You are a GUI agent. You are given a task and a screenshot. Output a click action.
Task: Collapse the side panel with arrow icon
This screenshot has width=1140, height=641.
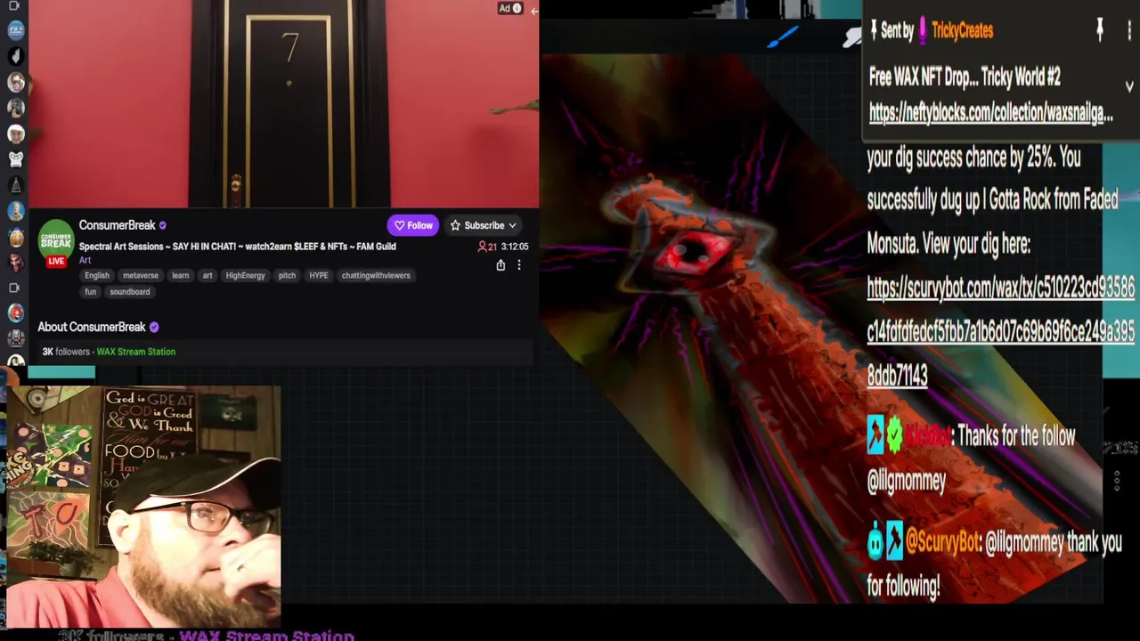(534, 12)
